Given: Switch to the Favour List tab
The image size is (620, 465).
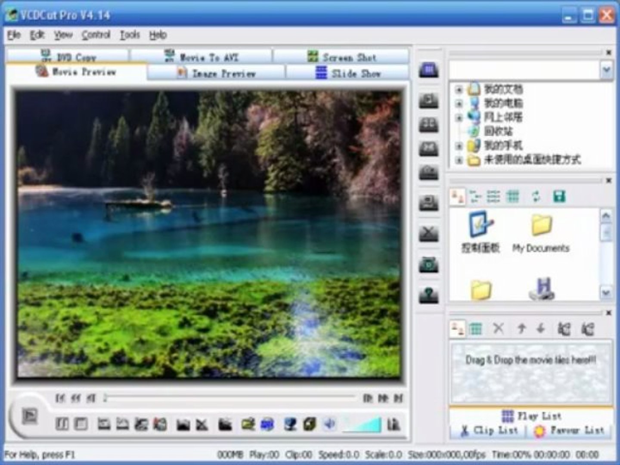Looking at the screenshot, I should tap(569, 430).
